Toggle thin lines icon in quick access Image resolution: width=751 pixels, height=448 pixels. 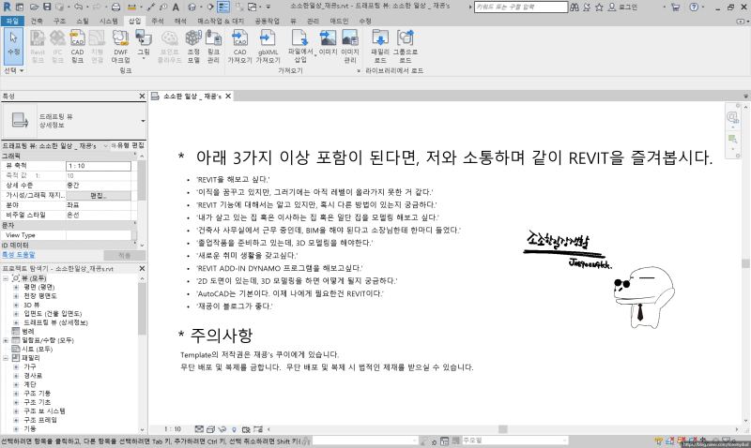223,7
